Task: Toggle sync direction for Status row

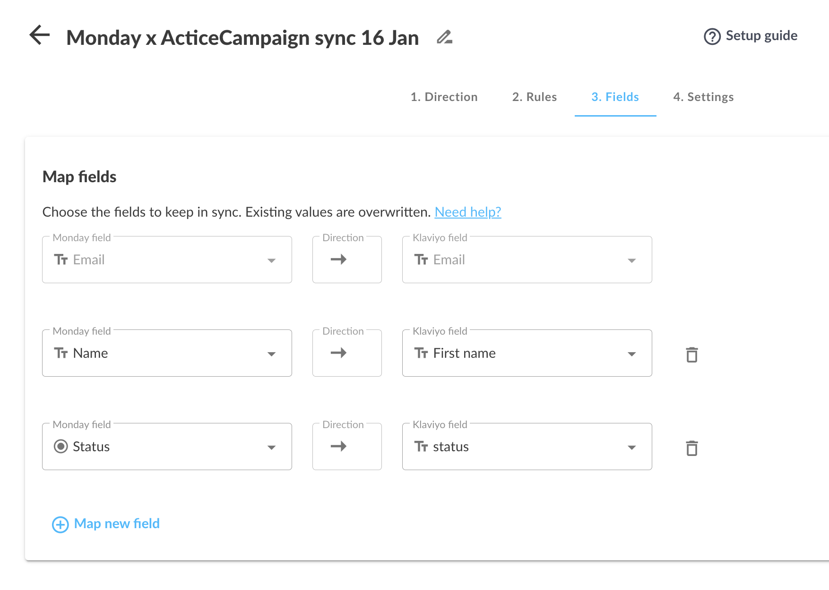Action: point(338,447)
